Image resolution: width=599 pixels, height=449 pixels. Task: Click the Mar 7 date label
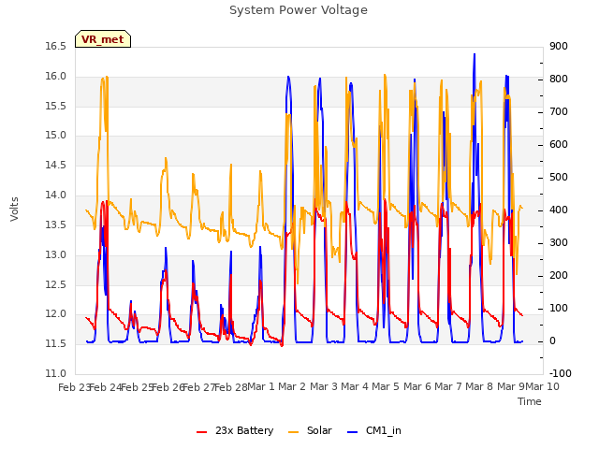pos(448,386)
